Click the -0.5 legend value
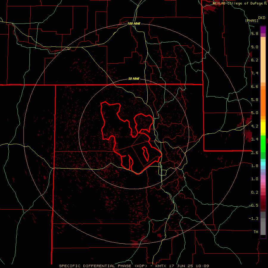This screenshot has width=268, height=268. pos(253,205)
